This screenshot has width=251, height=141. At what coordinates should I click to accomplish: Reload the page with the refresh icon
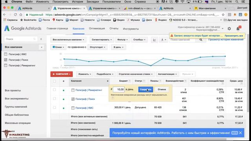[15, 15]
